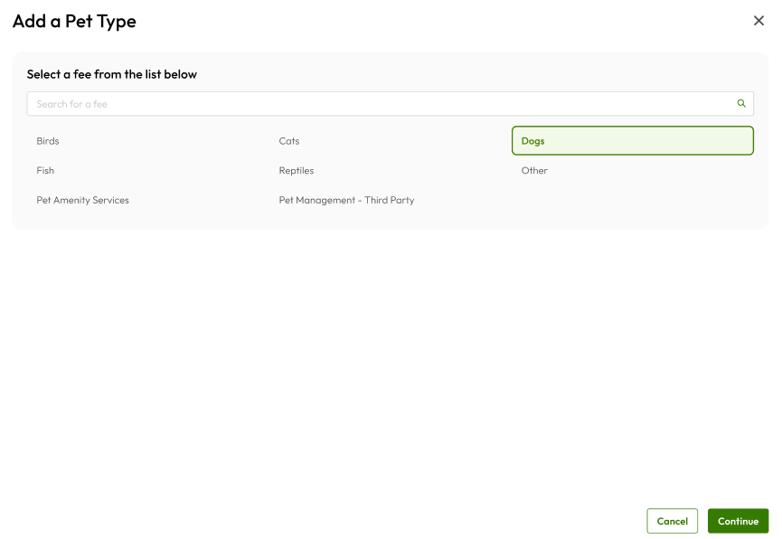
Task: Focus the Search for a fee field
Action: tap(390, 104)
